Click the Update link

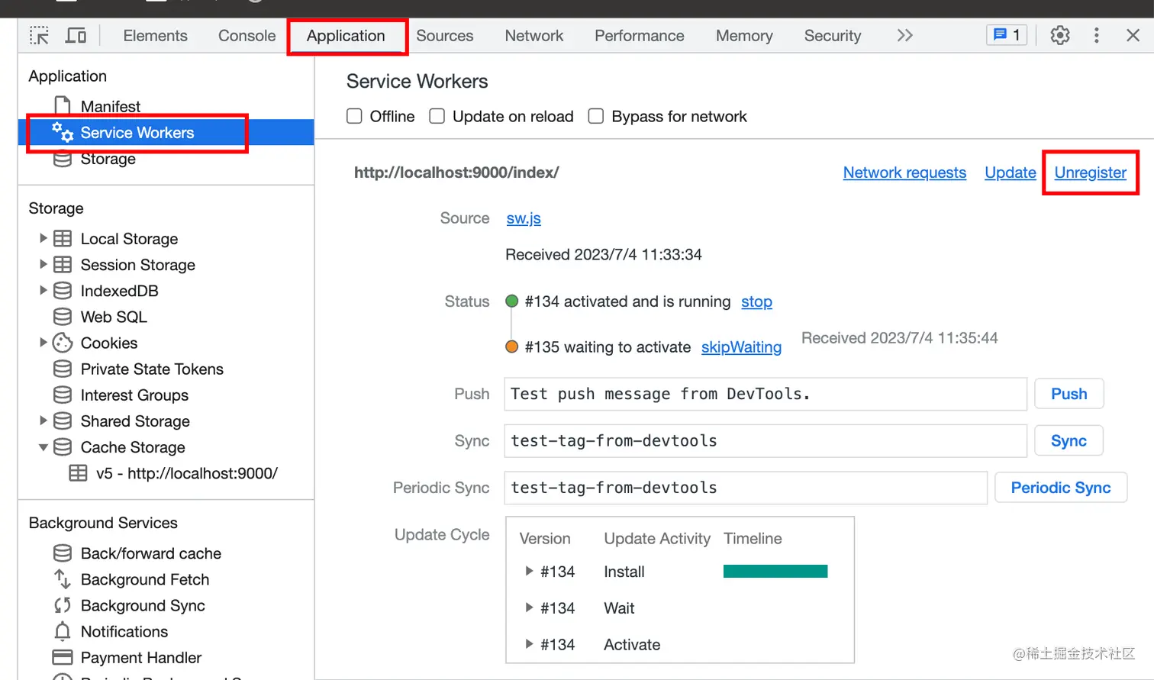click(1010, 172)
